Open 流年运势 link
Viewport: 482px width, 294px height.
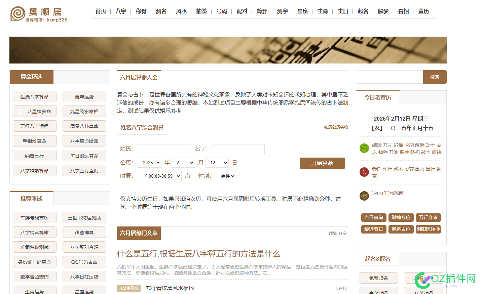tap(84, 97)
